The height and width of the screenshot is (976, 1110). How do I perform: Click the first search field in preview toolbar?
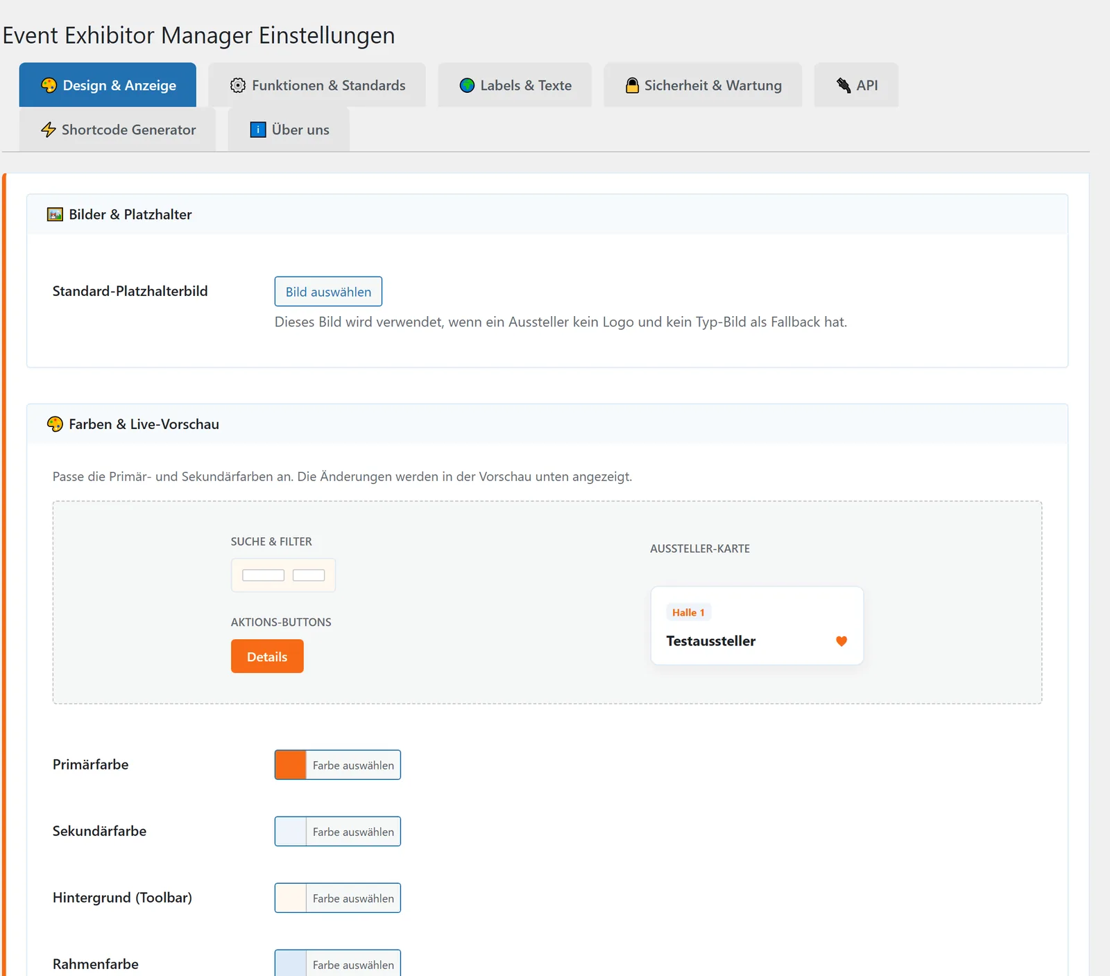tap(263, 575)
